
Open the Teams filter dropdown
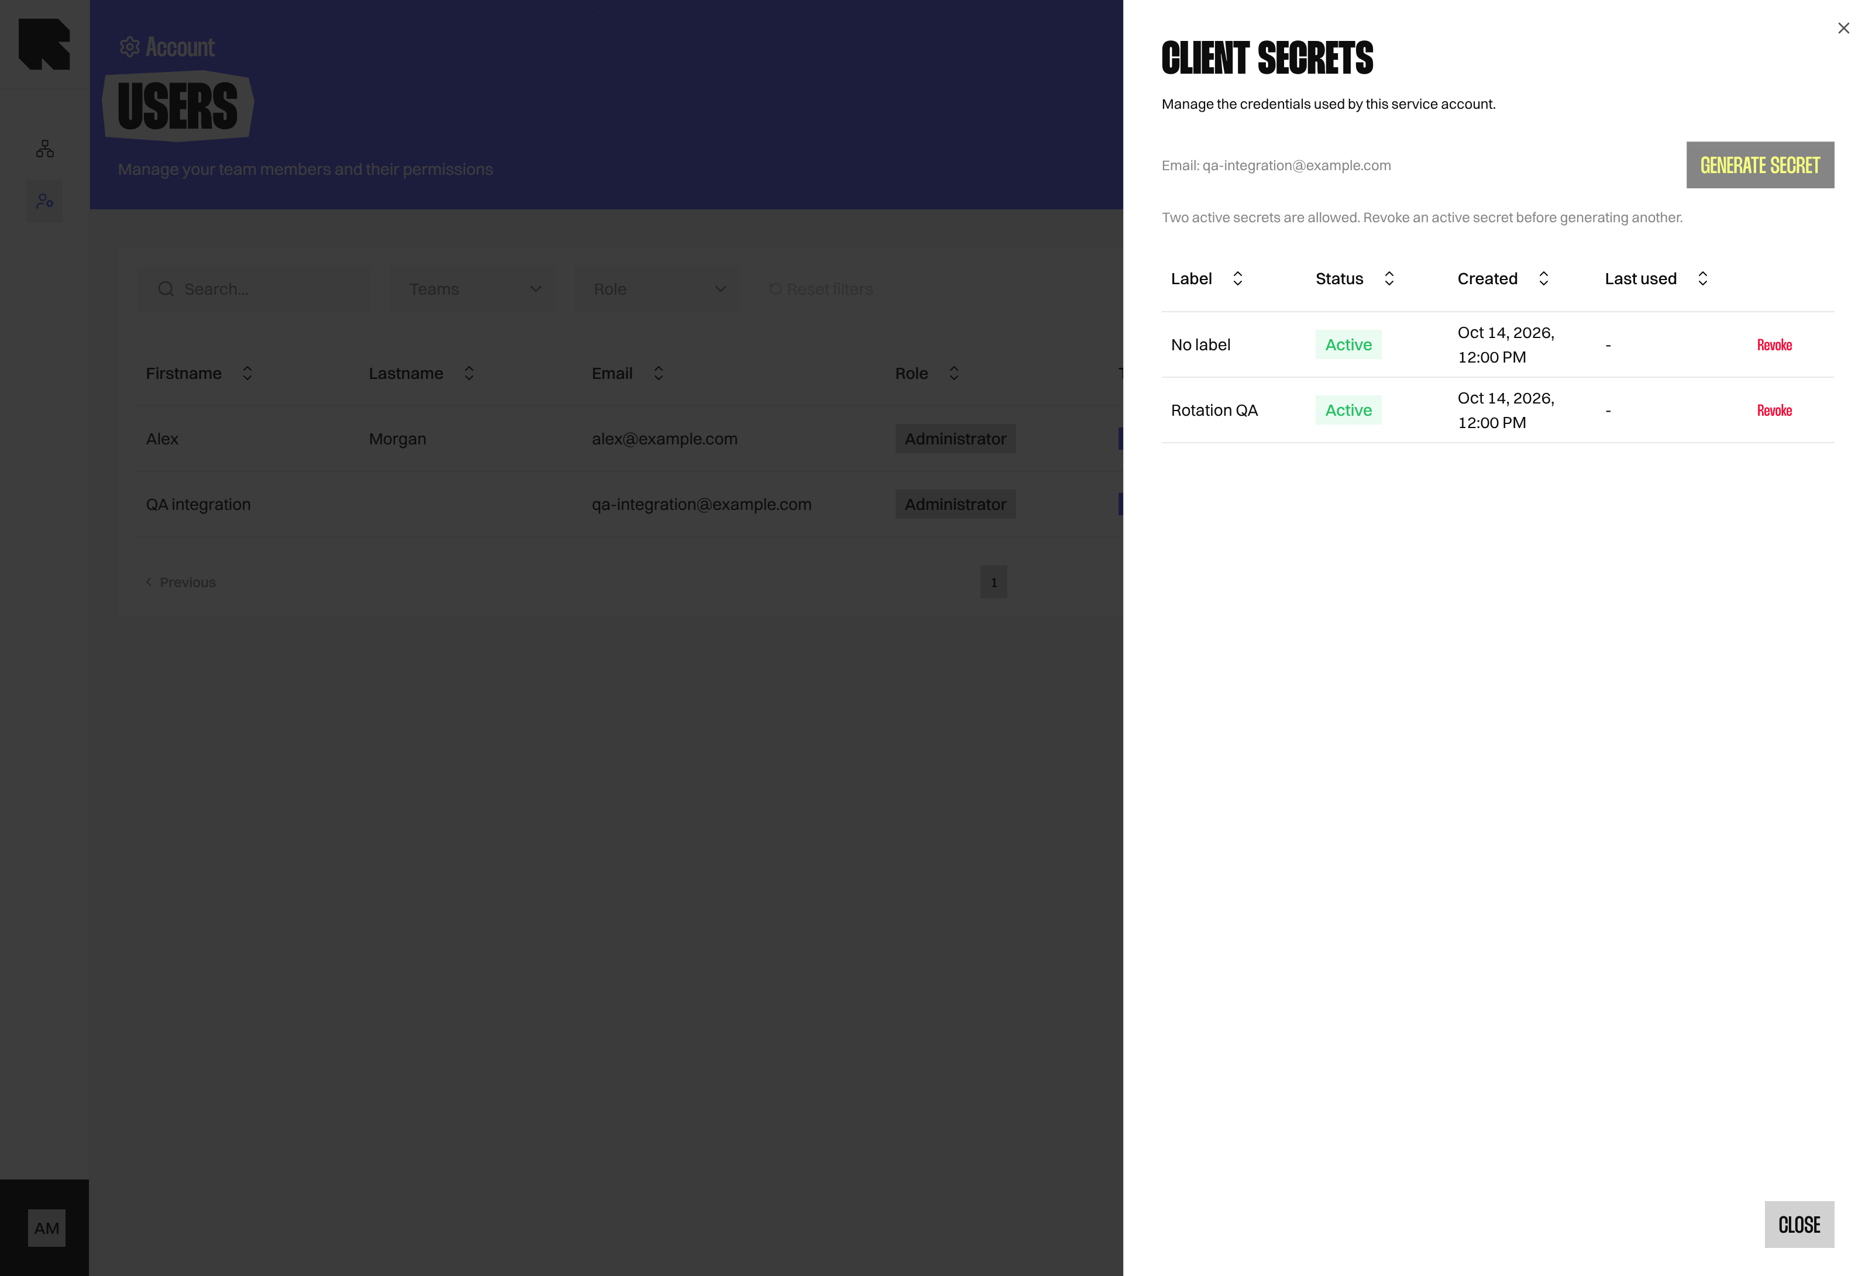473,289
